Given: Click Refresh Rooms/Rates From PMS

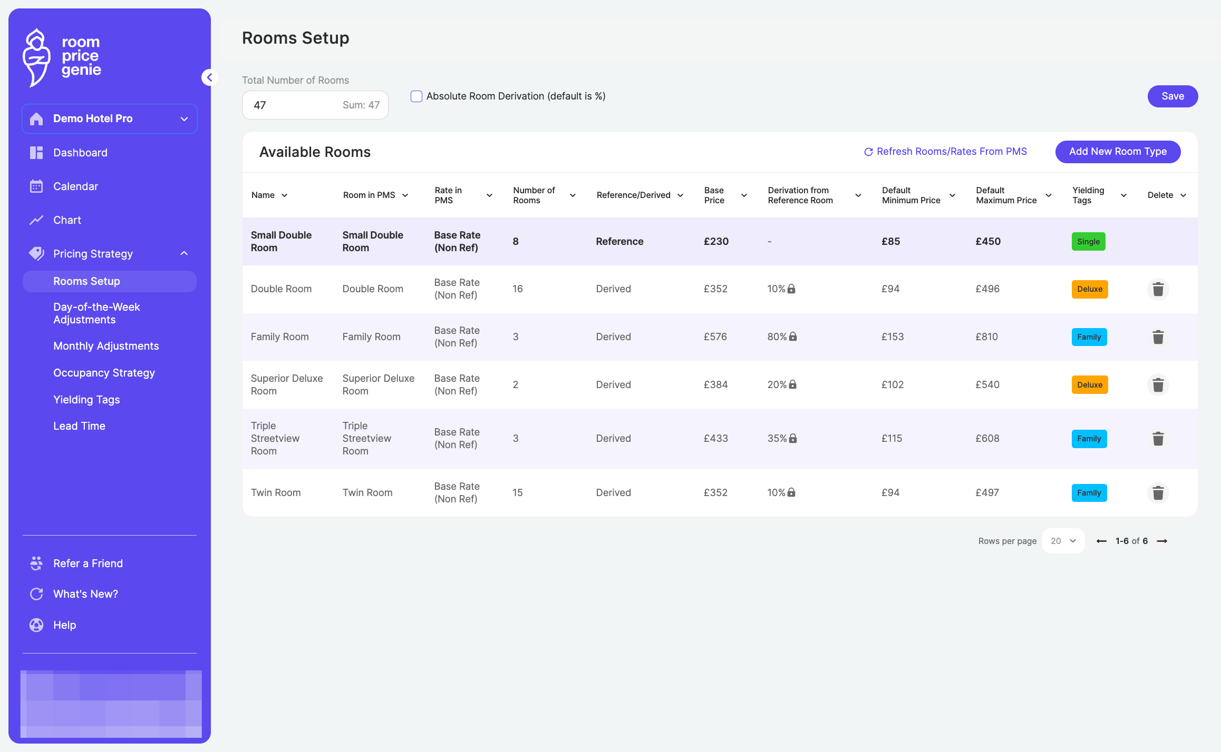Looking at the screenshot, I should pyautogui.click(x=945, y=152).
